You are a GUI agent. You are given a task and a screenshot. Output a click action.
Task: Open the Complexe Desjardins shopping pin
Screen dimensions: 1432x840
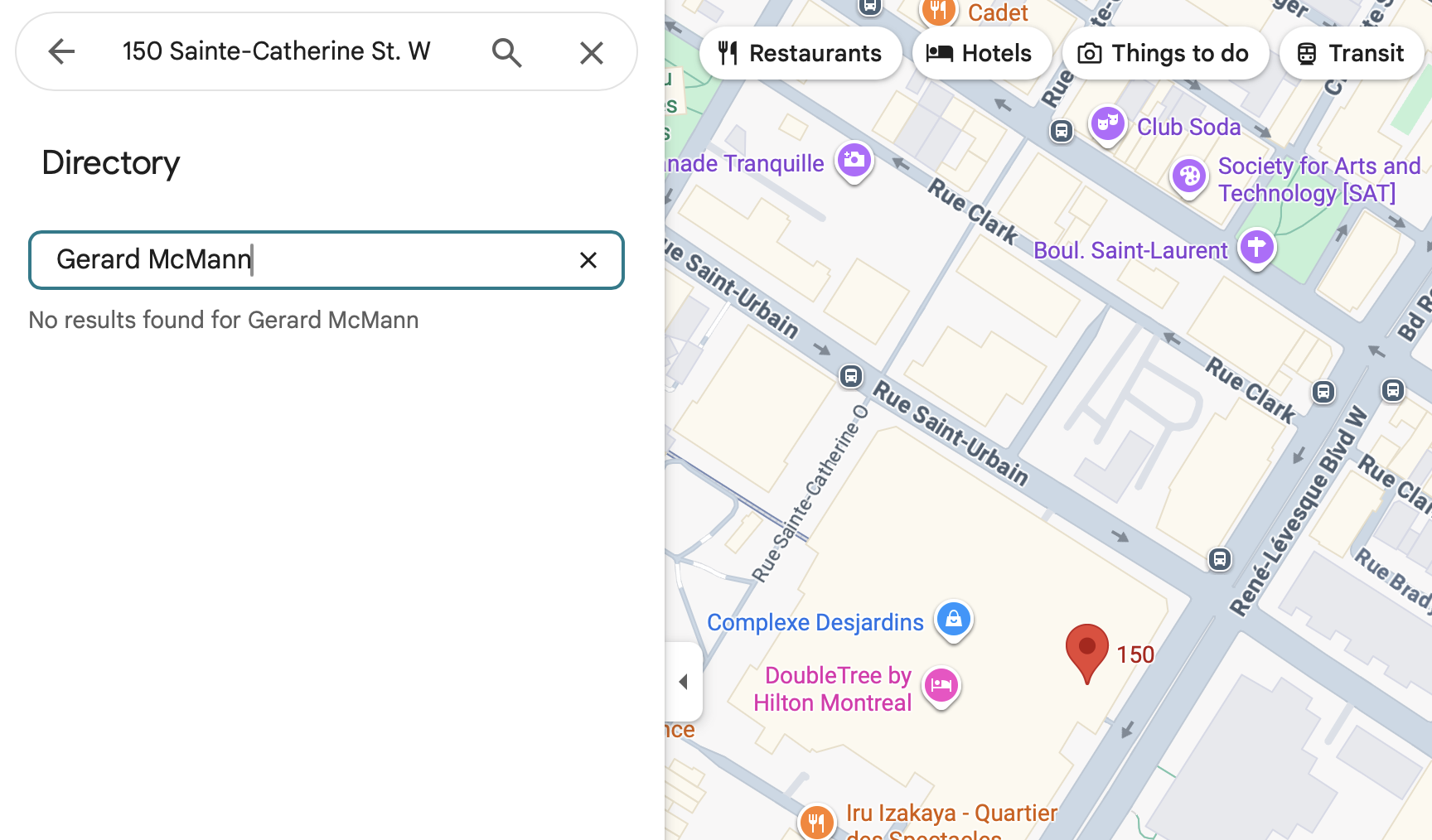pyautogui.click(x=954, y=620)
